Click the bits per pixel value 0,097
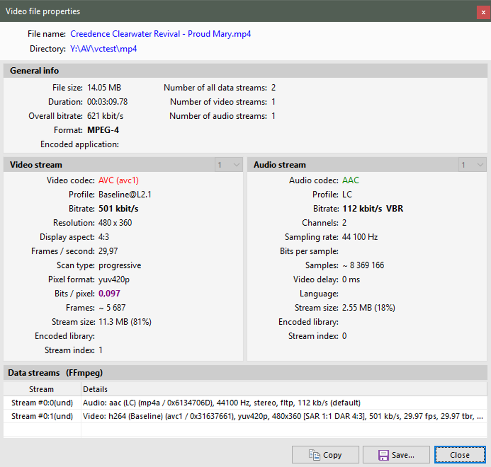Viewport: 491px width, 467px height. (x=109, y=293)
